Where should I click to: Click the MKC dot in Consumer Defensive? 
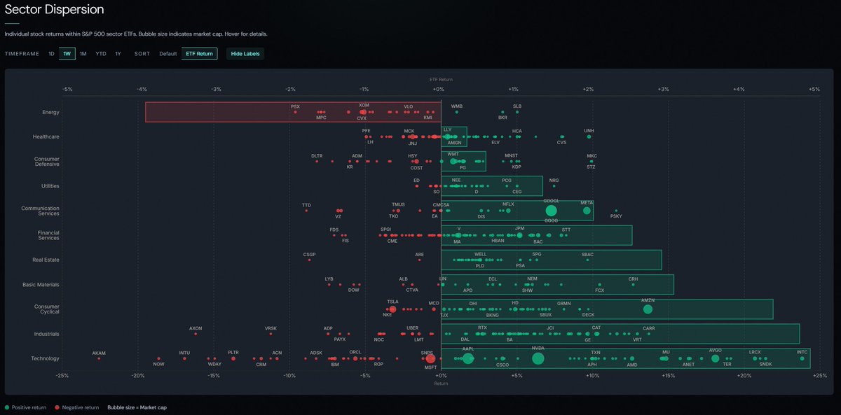(592, 161)
